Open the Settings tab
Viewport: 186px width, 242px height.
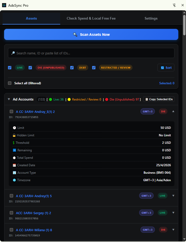coord(151,19)
